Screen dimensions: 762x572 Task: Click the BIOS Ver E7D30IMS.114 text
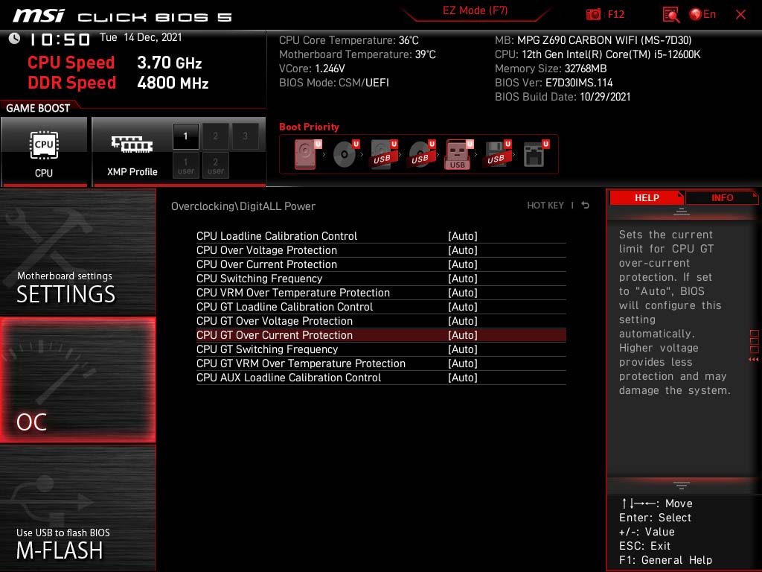[554, 83]
